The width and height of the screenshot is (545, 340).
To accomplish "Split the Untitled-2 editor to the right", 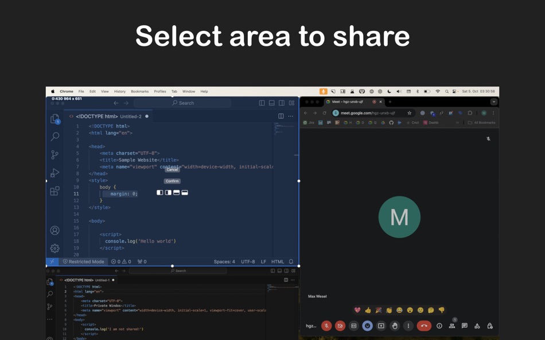I will coord(281,116).
